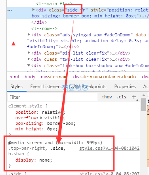Switch to the Styles tab
Image resolution: width=149 pixels, height=175 pixels.
click(16, 87)
